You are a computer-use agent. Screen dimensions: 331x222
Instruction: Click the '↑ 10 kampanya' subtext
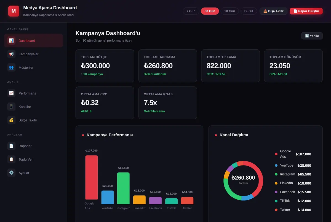tap(92, 74)
